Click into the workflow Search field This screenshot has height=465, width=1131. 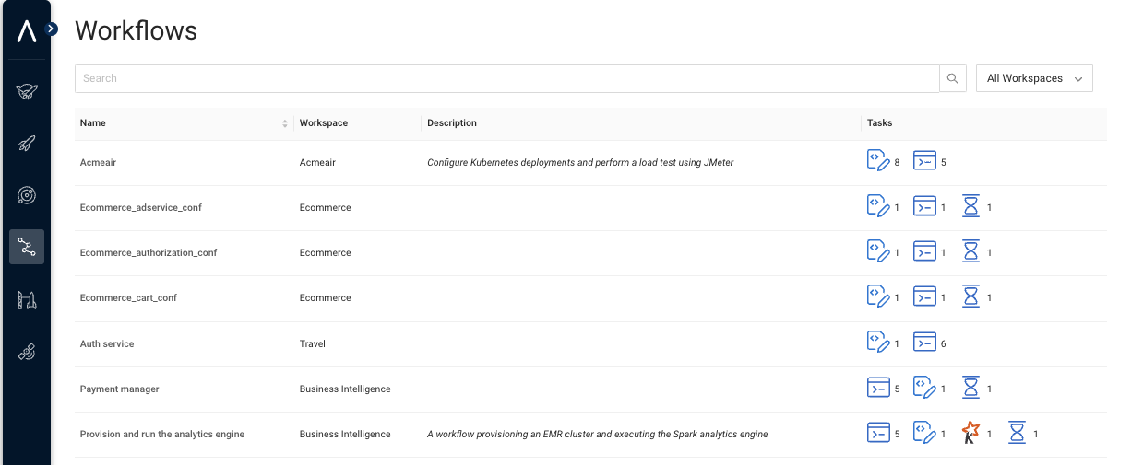[x=506, y=78]
